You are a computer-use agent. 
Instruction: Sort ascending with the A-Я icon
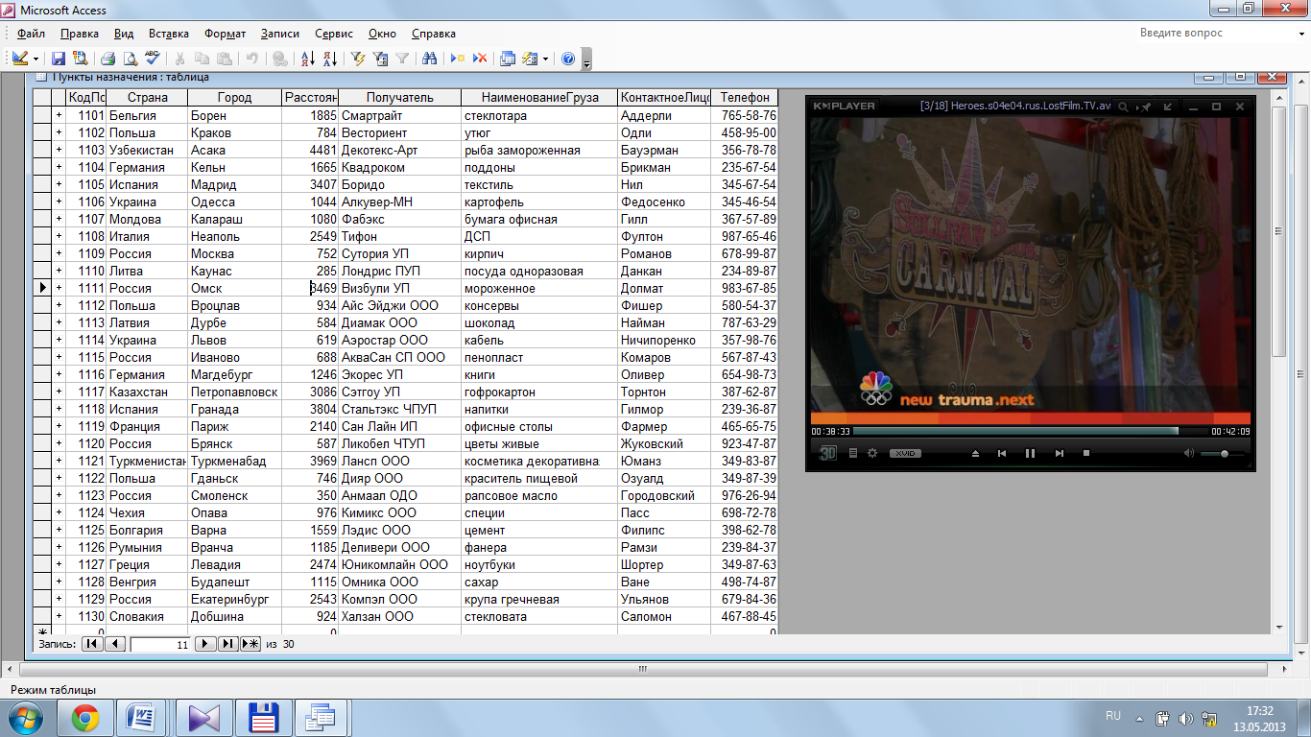[x=308, y=59]
